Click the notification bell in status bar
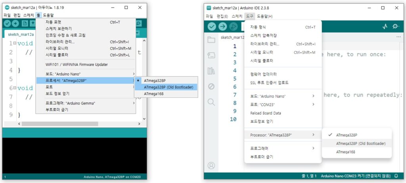The width and height of the screenshot is (406, 183). point(396,175)
